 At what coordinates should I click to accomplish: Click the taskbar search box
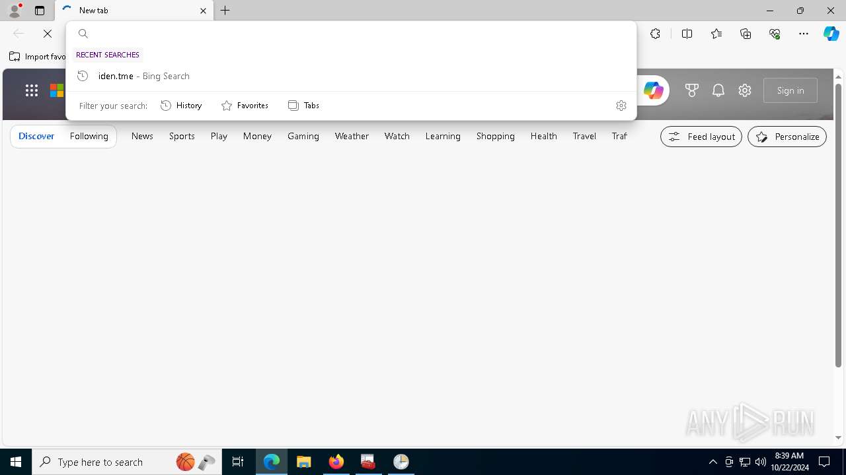[127, 462]
